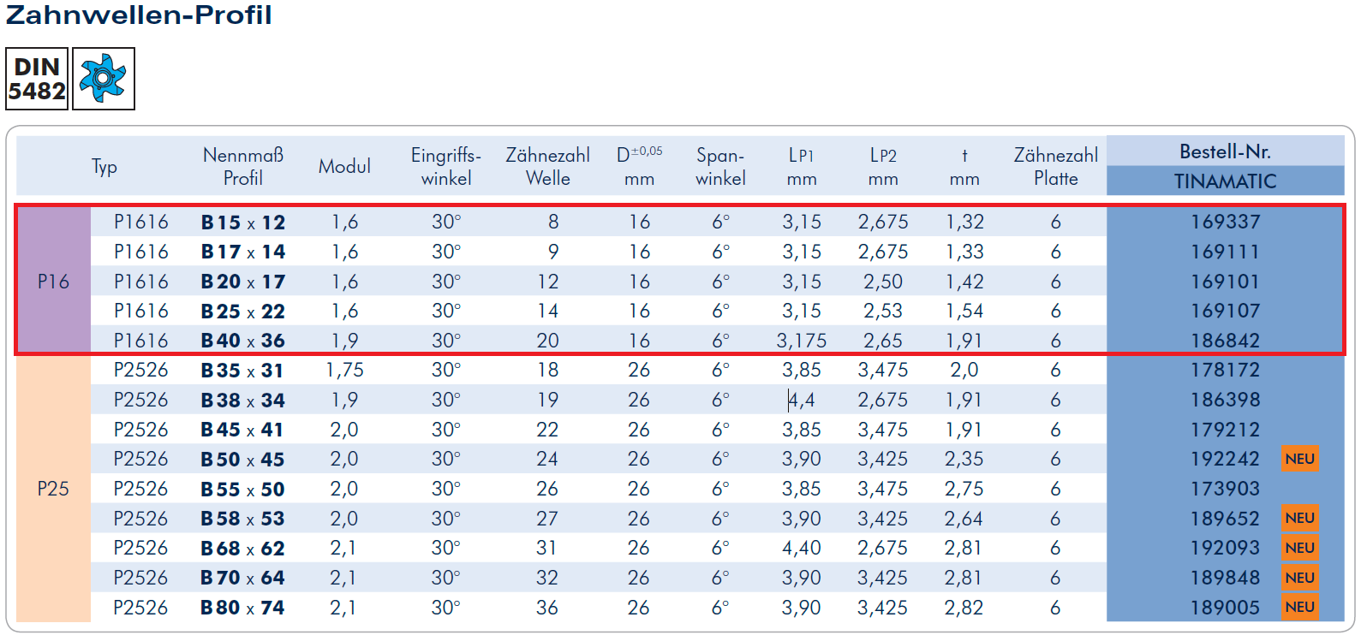Select profile B 40 x 36
1361x641 pixels.
point(243,341)
